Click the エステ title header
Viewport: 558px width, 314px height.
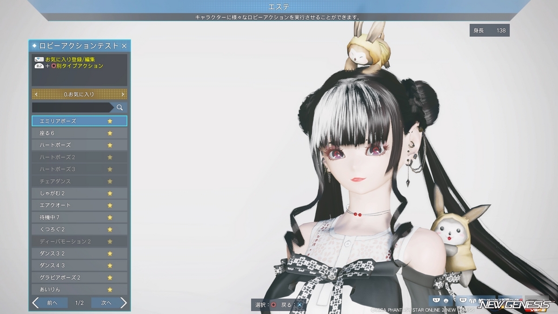pos(279,7)
